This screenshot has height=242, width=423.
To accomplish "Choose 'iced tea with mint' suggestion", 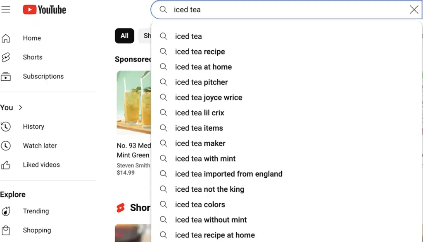I will point(205,158).
